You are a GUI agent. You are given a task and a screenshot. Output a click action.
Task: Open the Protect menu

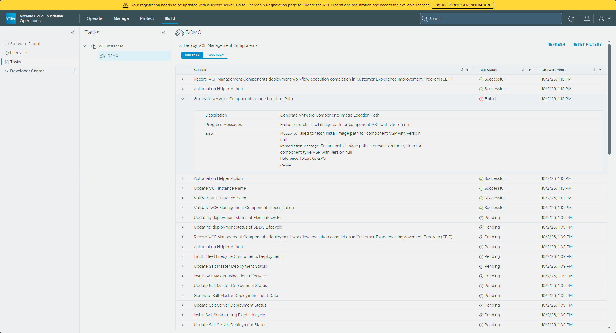tap(147, 18)
